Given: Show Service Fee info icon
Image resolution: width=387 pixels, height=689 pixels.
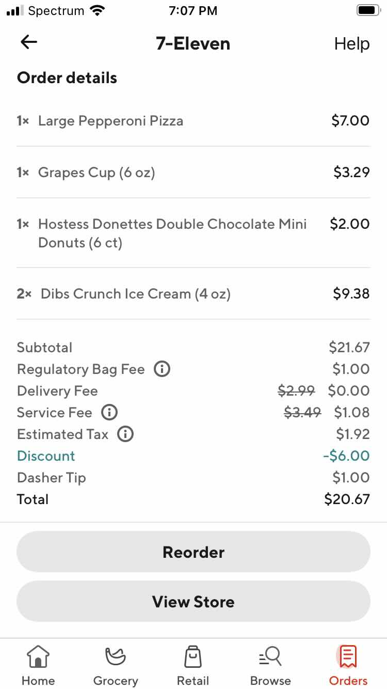Looking at the screenshot, I should point(109,413).
